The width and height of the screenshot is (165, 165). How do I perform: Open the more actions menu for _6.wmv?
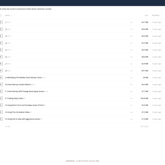click(131, 57)
